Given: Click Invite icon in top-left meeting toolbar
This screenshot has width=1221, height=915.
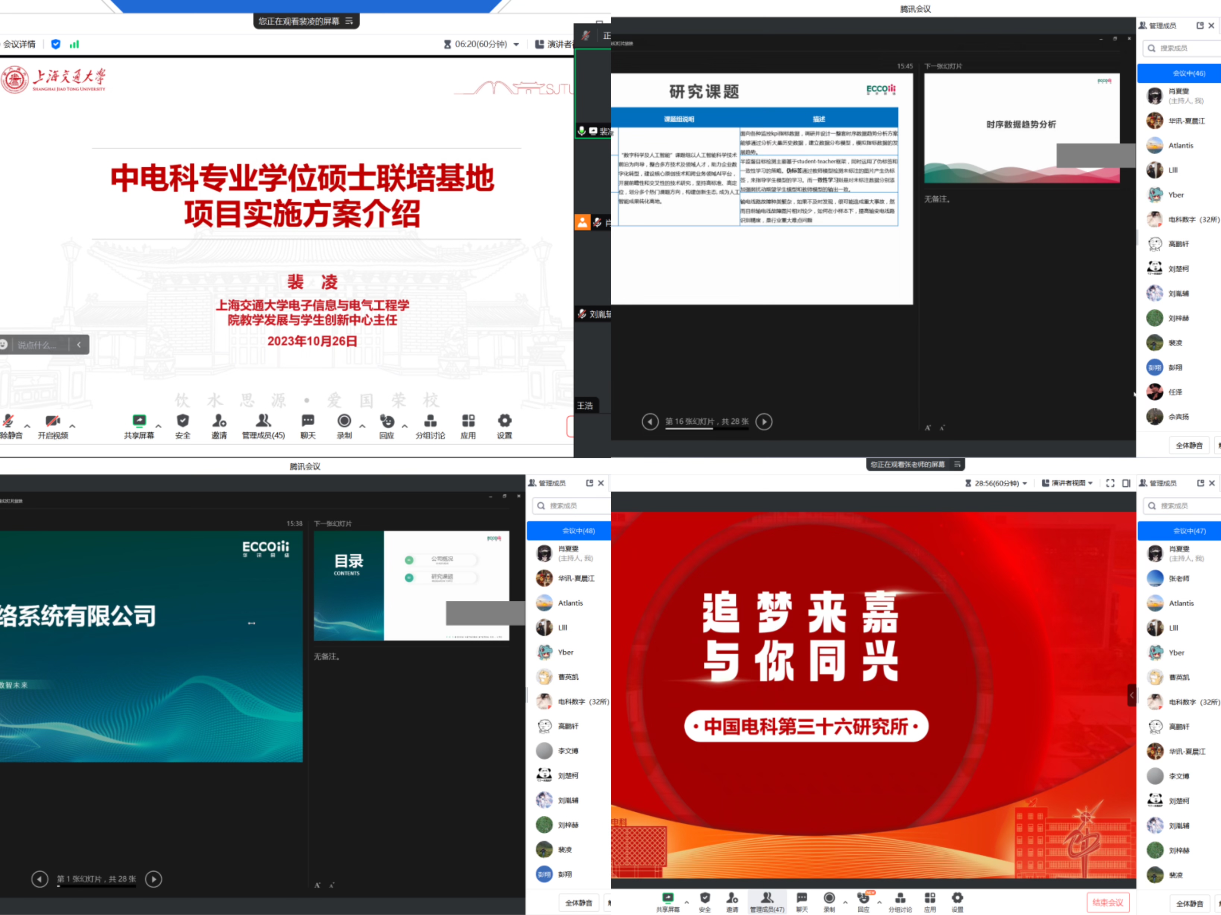Looking at the screenshot, I should tap(219, 426).
